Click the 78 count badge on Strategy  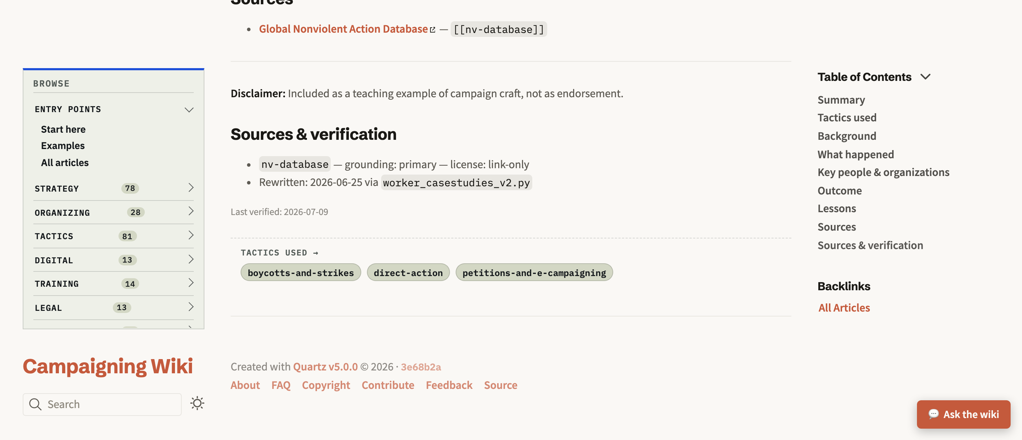[130, 188]
